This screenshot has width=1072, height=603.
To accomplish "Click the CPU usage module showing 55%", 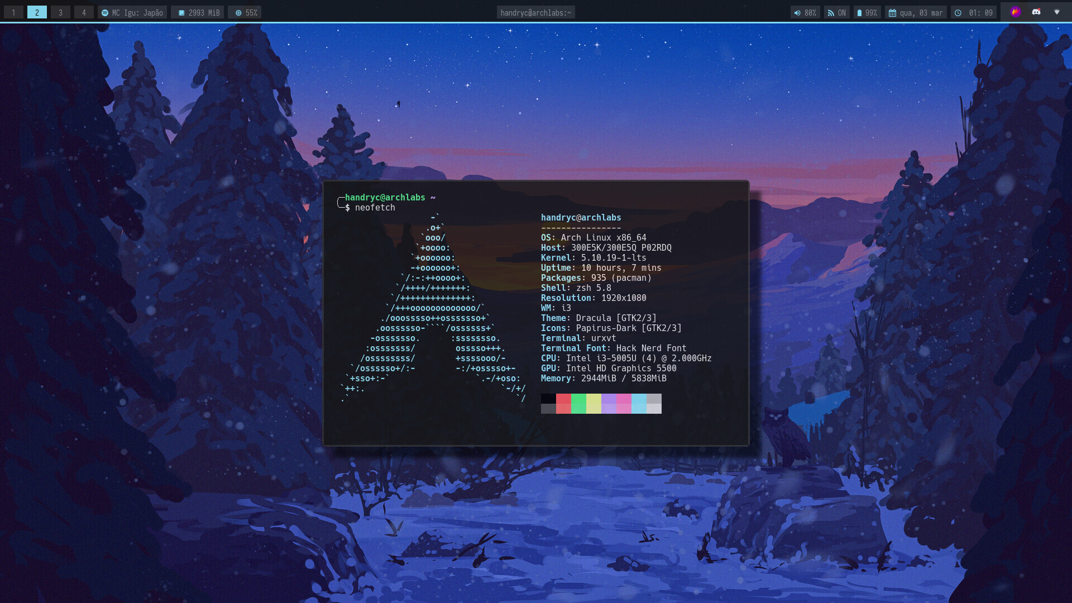I will click(x=245, y=12).
